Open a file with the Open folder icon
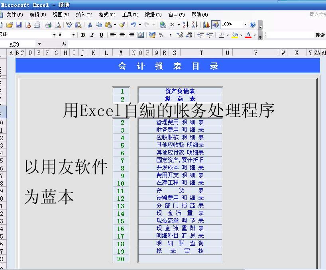The width and height of the screenshot is (326, 270). 9,25
